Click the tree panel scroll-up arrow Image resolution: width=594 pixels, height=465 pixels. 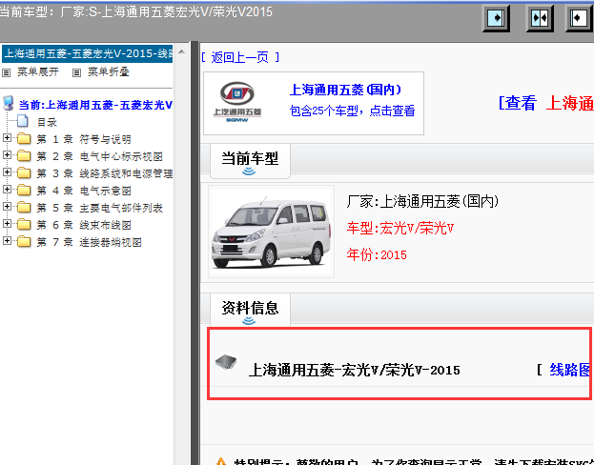tap(181, 51)
